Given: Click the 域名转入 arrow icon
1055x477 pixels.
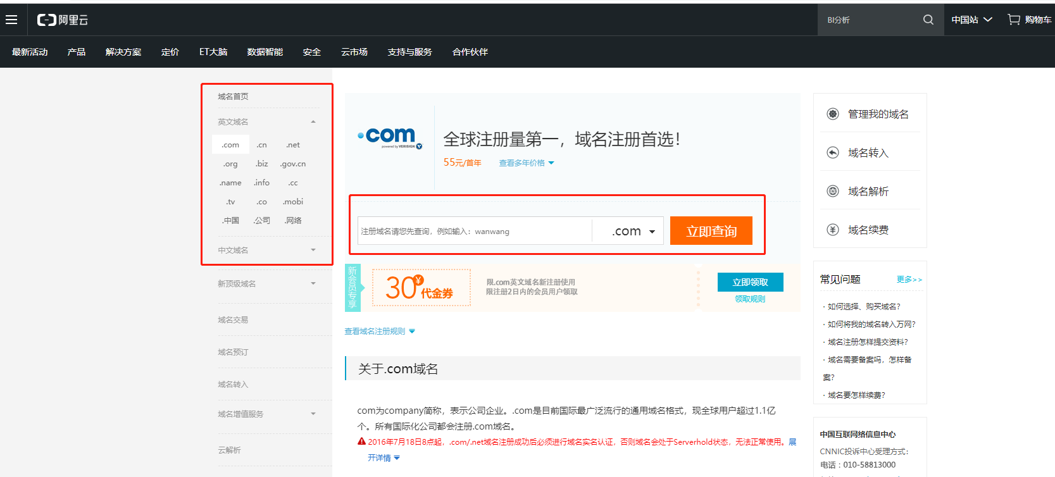Looking at the screenshot, I should coord(833,152).
